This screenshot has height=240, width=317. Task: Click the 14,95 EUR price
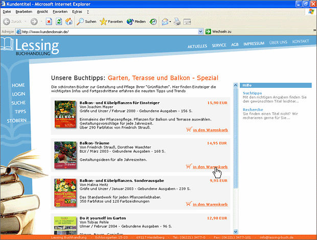pos(217,143)
